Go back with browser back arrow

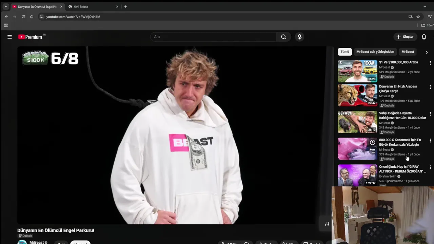pos(6,17)
